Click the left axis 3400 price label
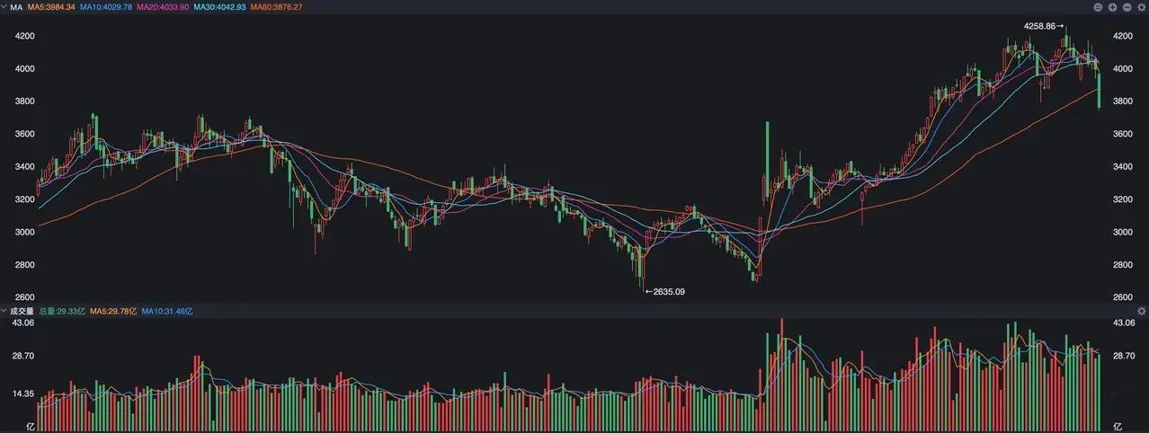1149x433 pixels. coord(25,167)
